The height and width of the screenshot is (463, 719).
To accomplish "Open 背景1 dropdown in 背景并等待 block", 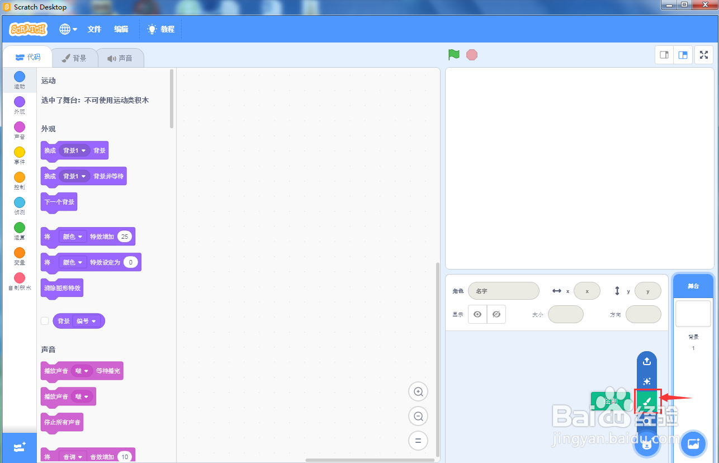I will (75, 176).
